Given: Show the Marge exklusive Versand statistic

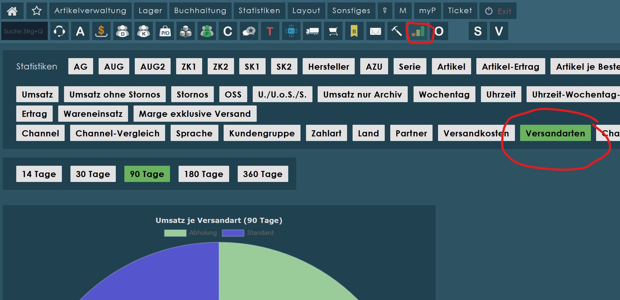Looking at the screenshot, I should point(195,113).
